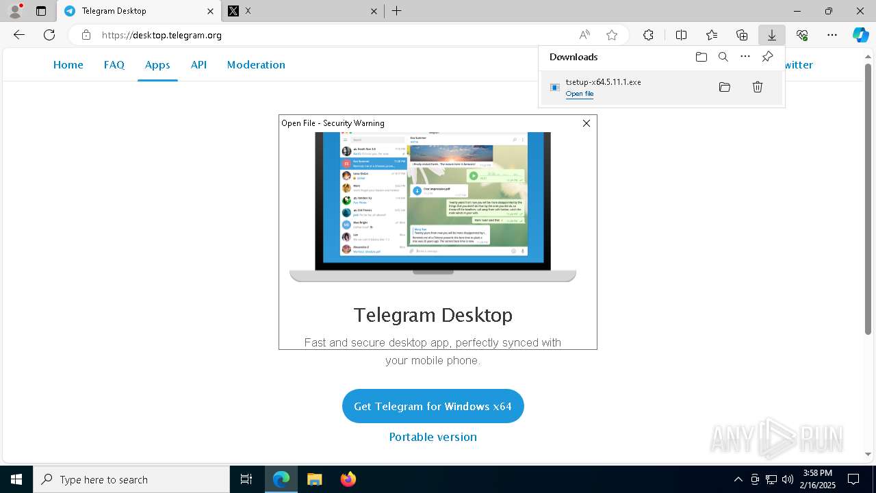The image size is (876, 493).
Task: Open the Moderation page
Action: (x=256, y=64)
